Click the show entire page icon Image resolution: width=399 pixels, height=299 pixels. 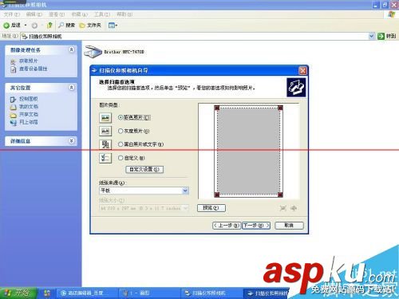(x=294, y=208)
